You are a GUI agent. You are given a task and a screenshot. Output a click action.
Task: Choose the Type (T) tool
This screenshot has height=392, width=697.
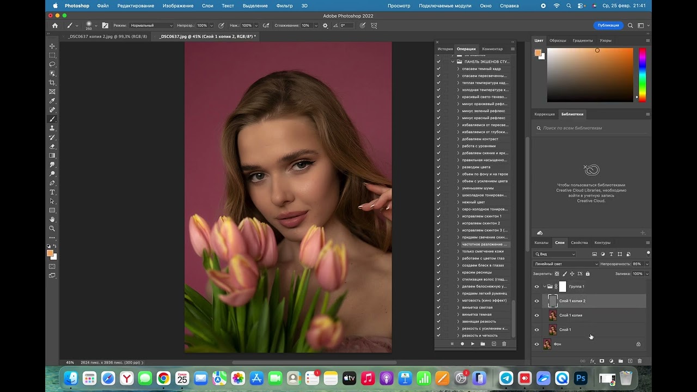tap(52, 192)
